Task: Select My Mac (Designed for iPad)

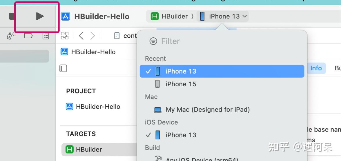Action: tap(207, 109)
